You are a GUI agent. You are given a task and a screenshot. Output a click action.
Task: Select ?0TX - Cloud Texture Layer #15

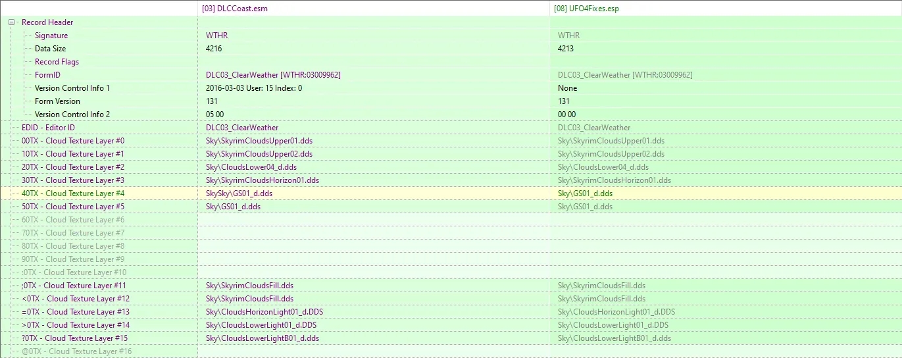pyautogui.click(x=74, y=338)
